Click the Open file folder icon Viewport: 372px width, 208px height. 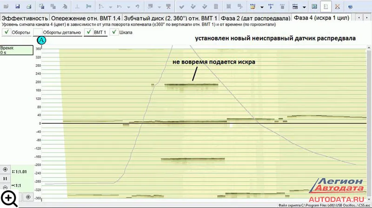click(5, 7)
